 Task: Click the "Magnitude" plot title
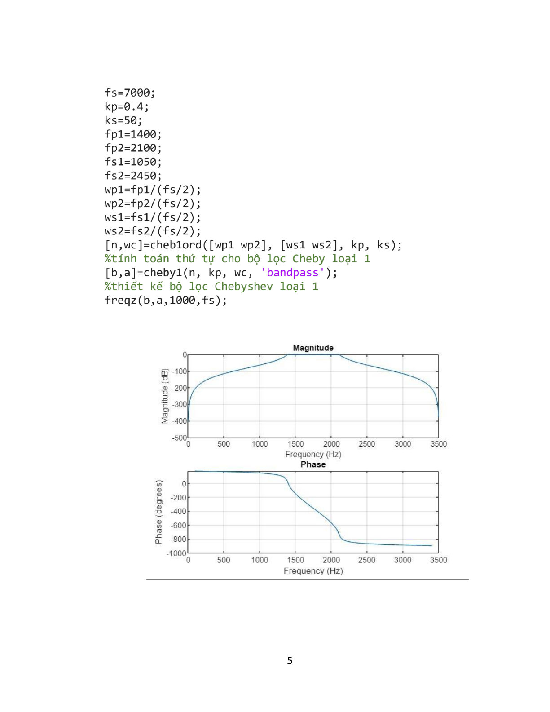[x=313, y=348]
